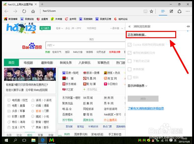Open the Hub three-lines icon

[x=163, y=11]
